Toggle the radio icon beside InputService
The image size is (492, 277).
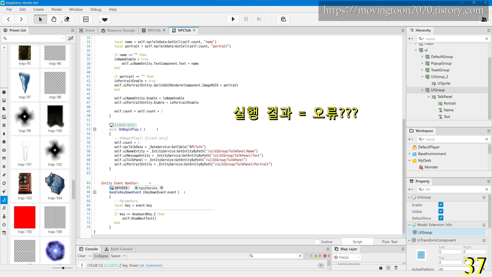click(162, 188)
